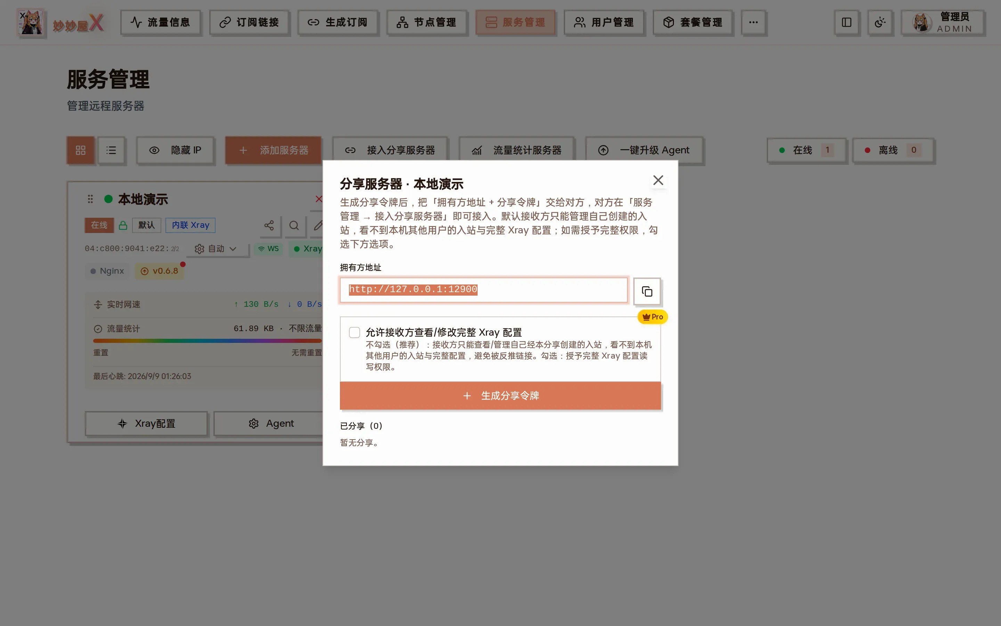1001x626 pixels.
Task: Close the share server dialog
Action: (658, 180)
